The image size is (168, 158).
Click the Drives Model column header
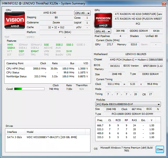coord(55,132)
